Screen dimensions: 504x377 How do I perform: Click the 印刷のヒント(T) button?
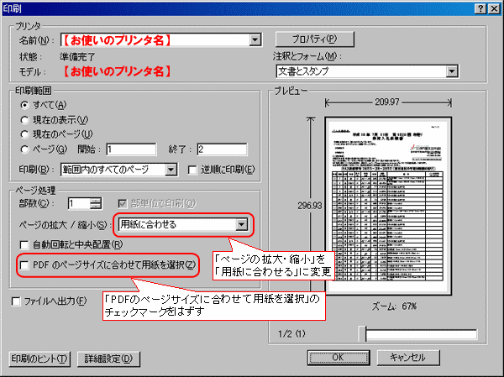[x=39, y=359]
